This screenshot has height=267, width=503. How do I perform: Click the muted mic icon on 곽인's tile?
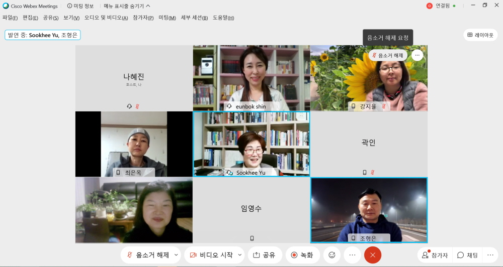point(372,172)
